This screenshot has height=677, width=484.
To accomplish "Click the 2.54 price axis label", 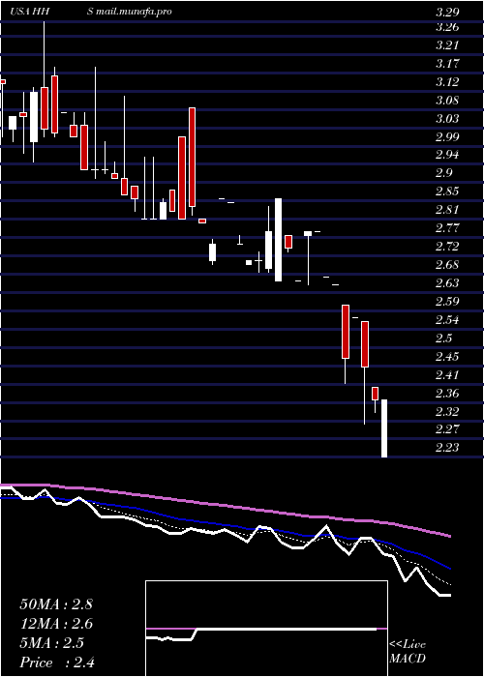I will pyautogui.click(x=447, y=320).
